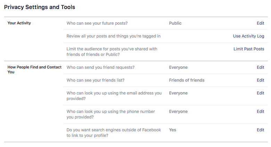Click the Limit Past Posts link
Image resolution: width=271 pixels, height=147 pixels.
click(249, 49)
